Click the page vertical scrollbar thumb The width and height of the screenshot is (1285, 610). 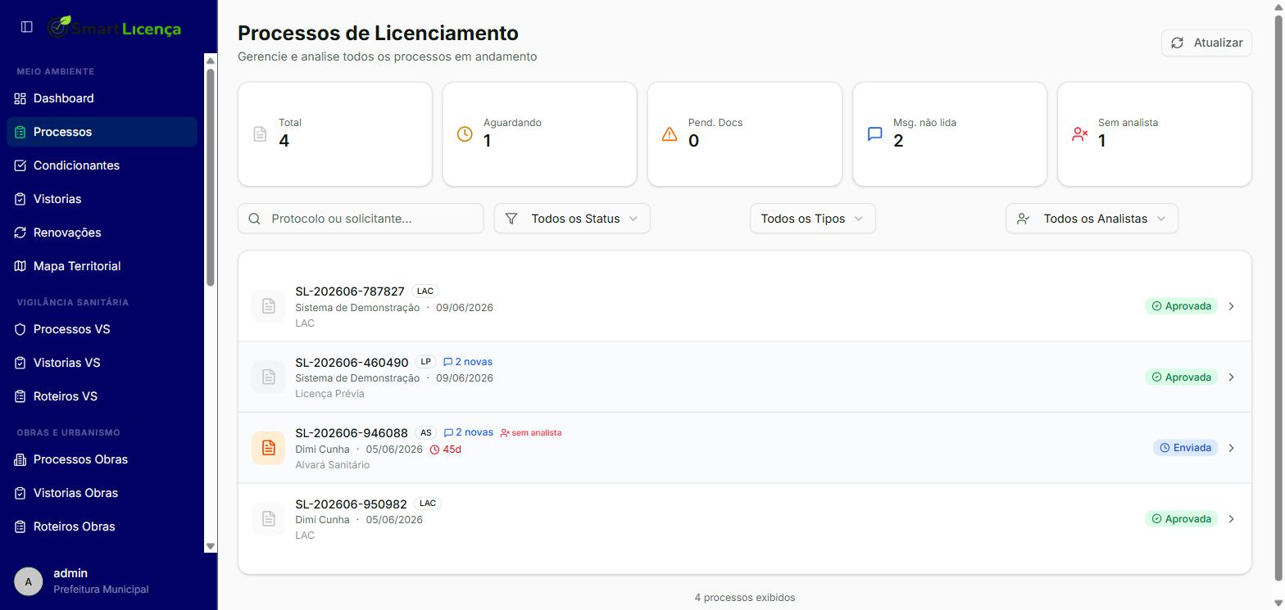[x=1278, y=299]
